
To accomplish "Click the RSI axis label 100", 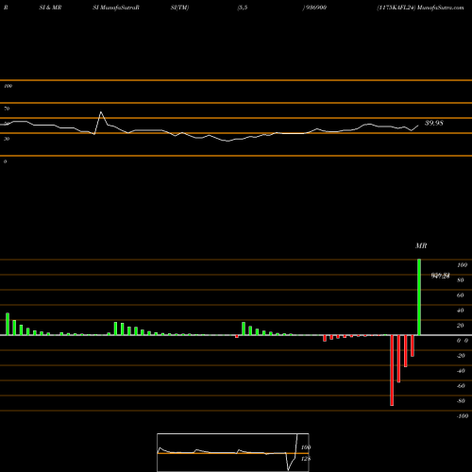I will pyautogui.click(x=8, y=86).
